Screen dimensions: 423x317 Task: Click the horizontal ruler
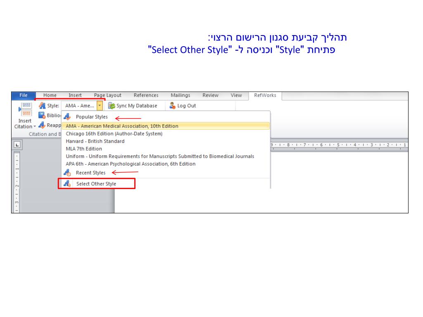[x=339, y=145]
